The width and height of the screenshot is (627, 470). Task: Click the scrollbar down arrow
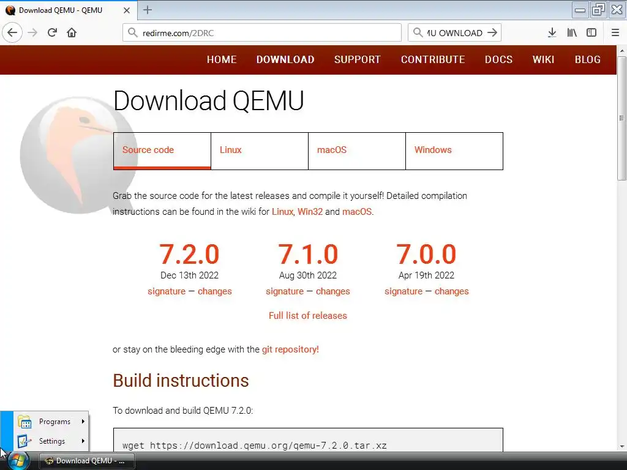pos(621,446)
